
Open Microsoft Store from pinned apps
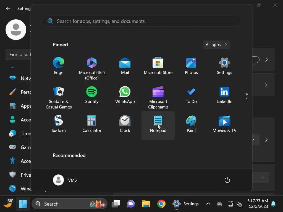click(x=158, y=66)
